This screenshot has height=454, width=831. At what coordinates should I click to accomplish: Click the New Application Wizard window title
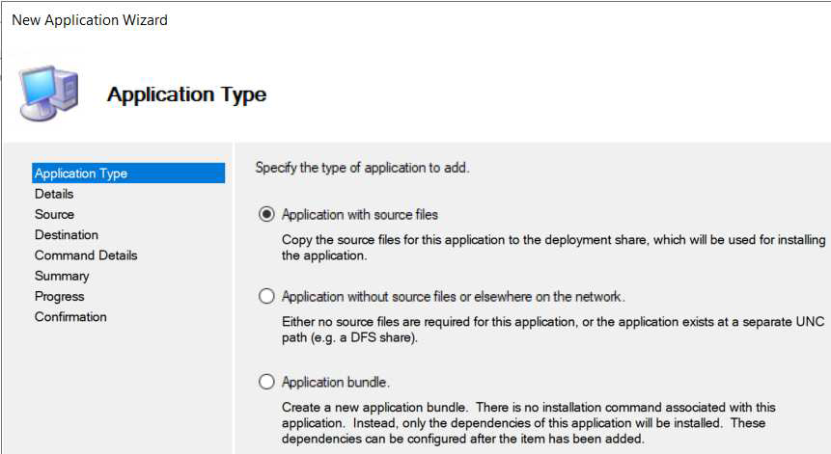click(90, 20)
